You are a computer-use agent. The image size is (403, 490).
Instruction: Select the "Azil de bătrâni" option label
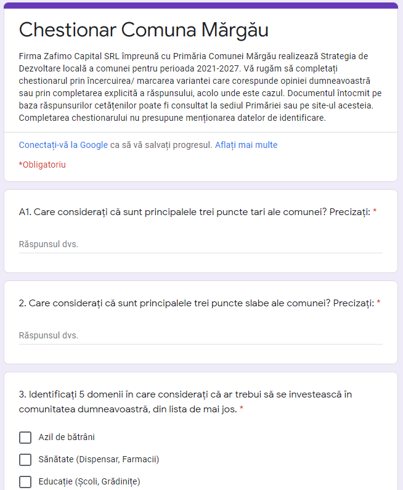pyautogui.click(x=67, y=438)
